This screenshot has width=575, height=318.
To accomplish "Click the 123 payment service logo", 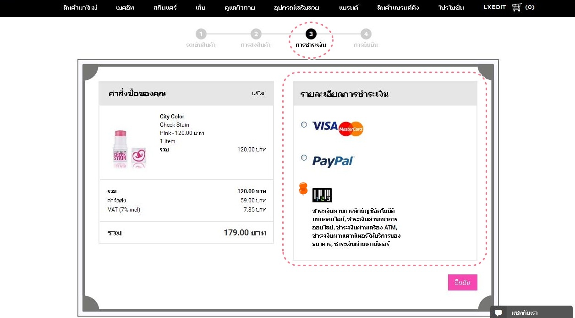I will coord(322,195).
